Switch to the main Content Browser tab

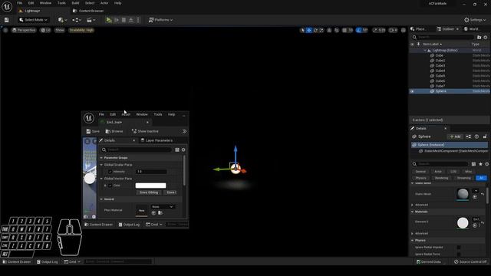(x=88, y=11)
